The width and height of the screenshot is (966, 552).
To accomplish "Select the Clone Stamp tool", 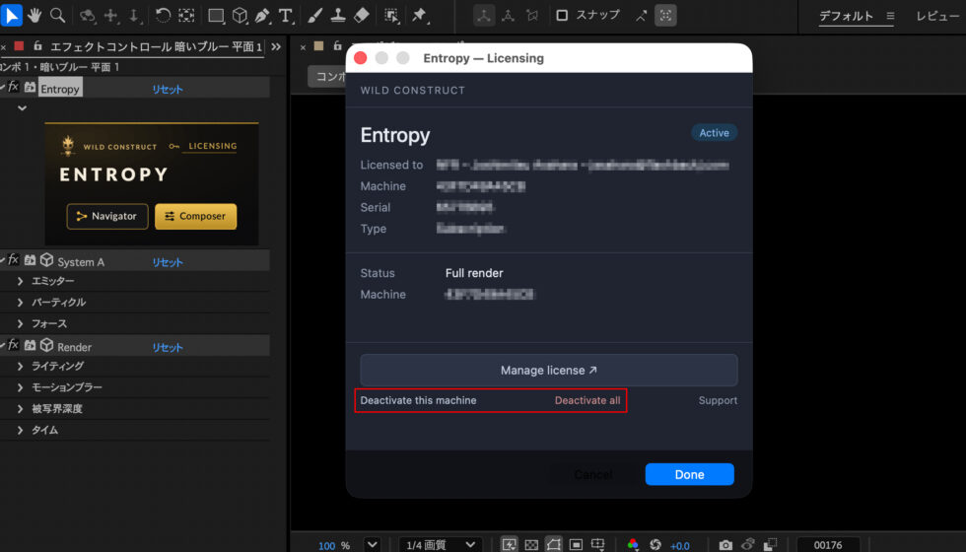I will (337, 16).
